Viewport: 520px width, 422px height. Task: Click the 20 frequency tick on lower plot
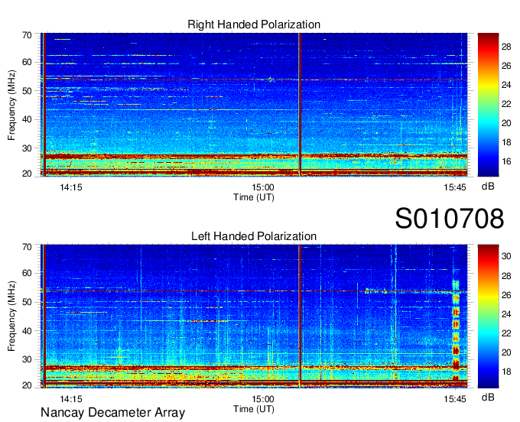pos(28,385)
